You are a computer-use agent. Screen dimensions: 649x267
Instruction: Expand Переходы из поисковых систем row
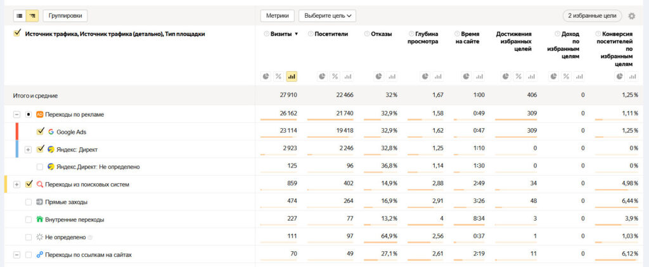tap(16, 185)
